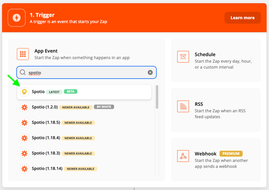This screenshot has width=269, height=190.
Task: Choose Spotio (1.18.14) from the list
Action: point(84,169)
